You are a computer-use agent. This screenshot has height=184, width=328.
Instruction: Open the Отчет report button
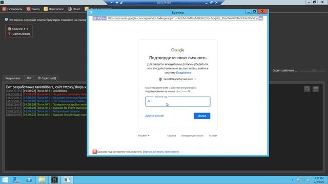pyautogui.click(x=74, y=9)
